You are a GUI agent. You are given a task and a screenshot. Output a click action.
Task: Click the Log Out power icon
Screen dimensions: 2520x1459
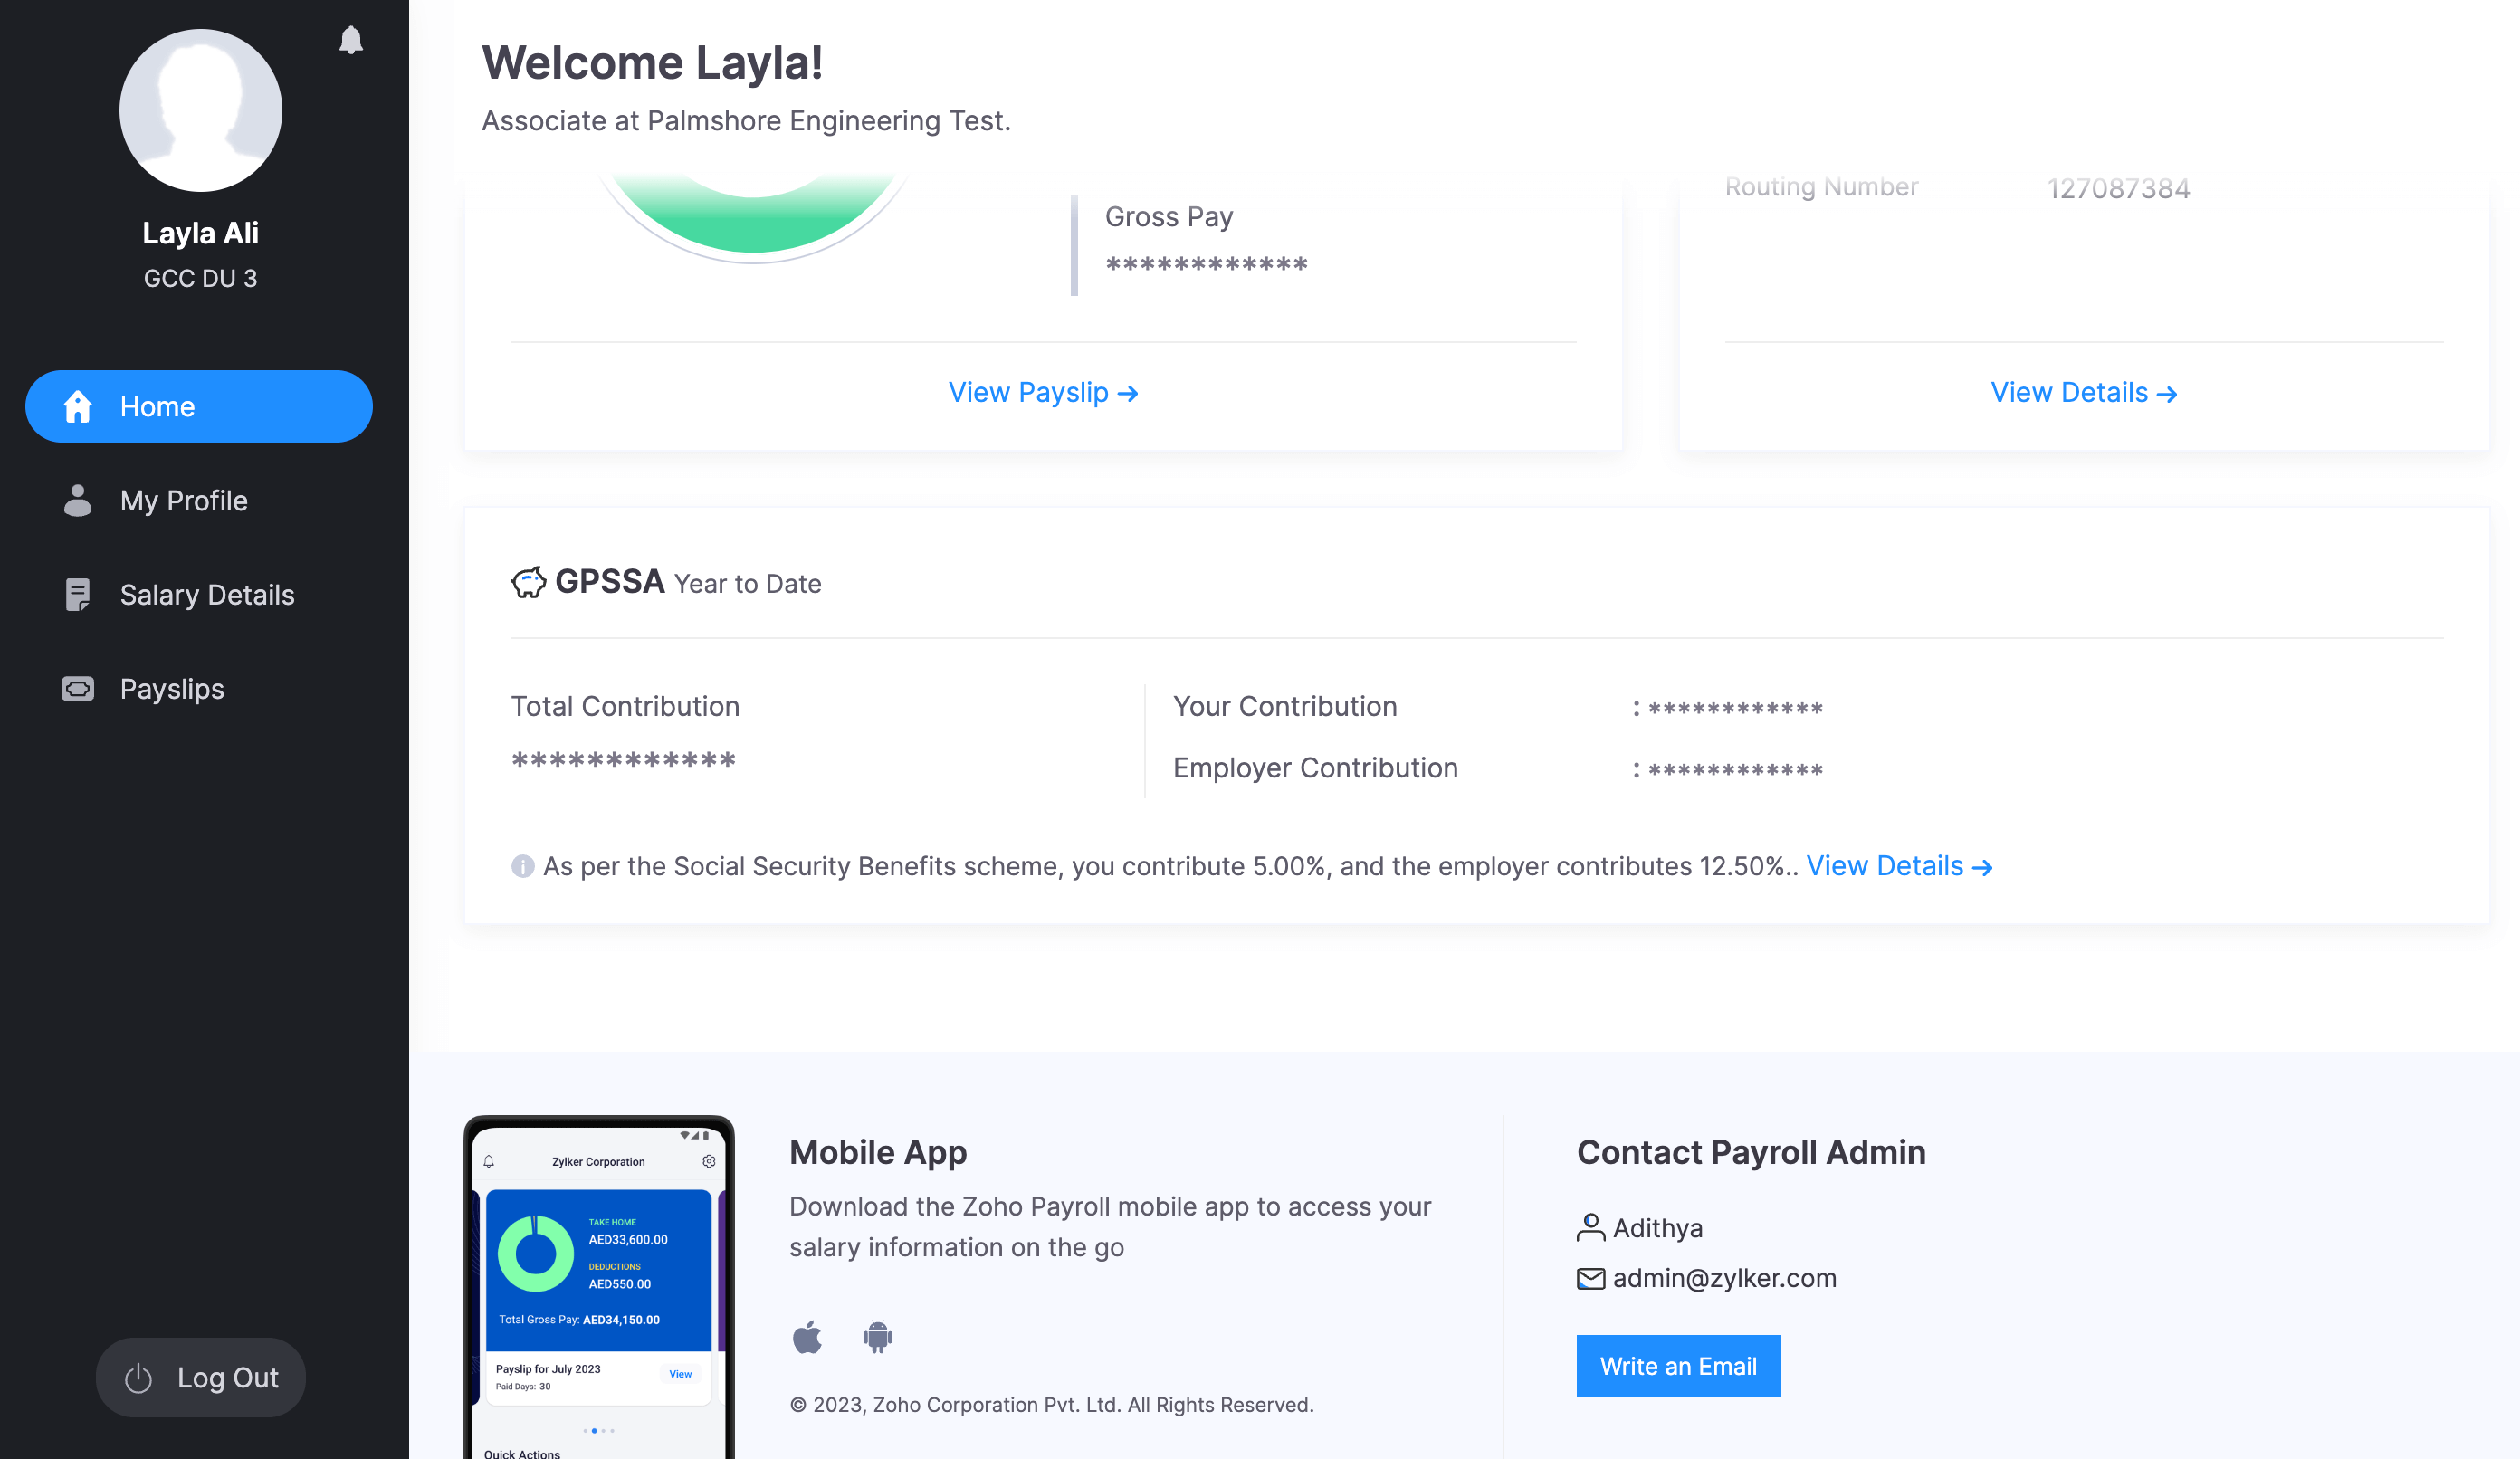(138, 1376)
